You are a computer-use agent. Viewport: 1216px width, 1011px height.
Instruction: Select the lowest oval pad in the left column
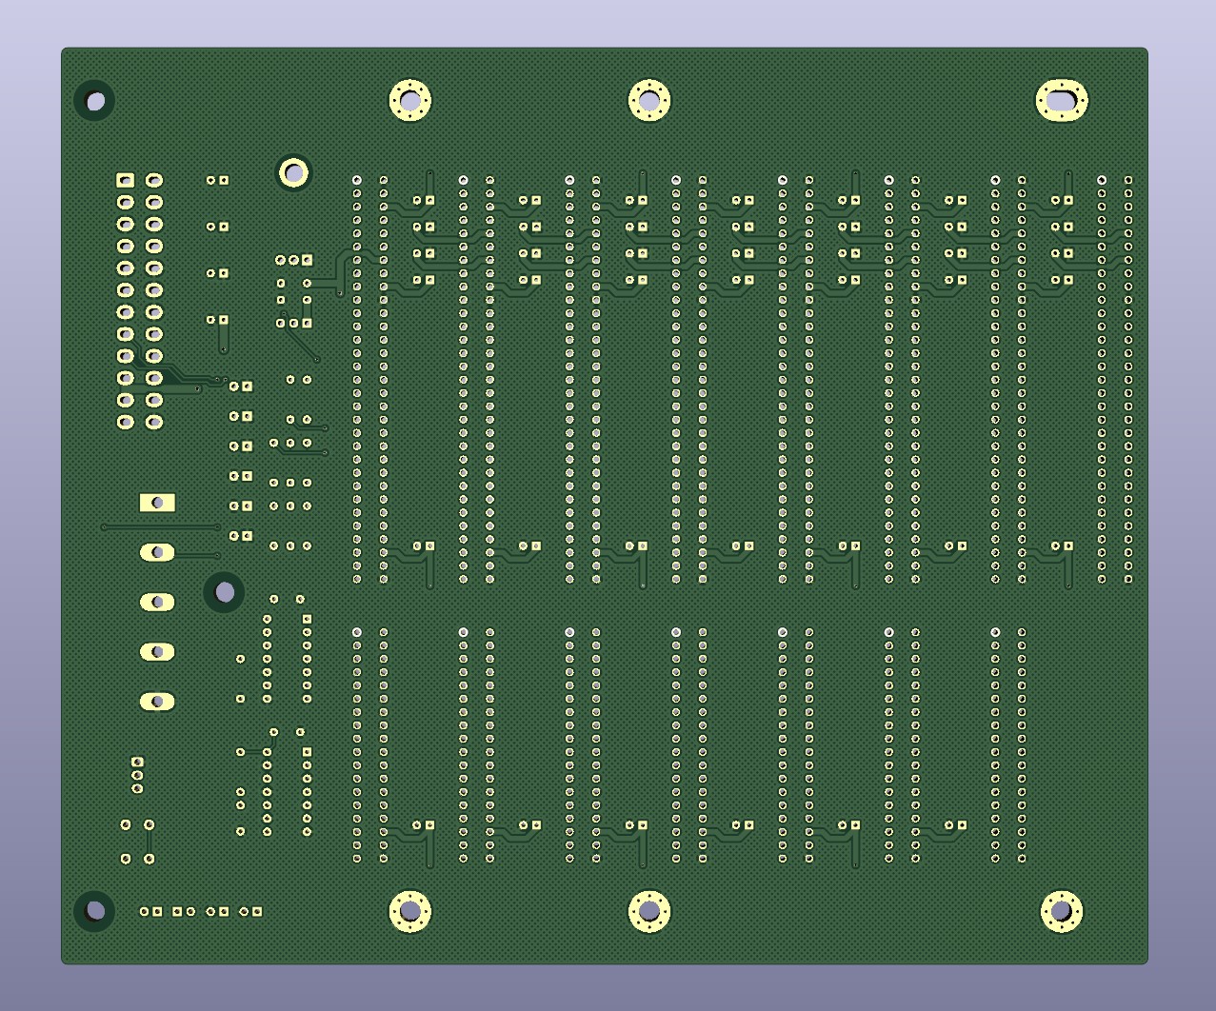click(156, 702)
